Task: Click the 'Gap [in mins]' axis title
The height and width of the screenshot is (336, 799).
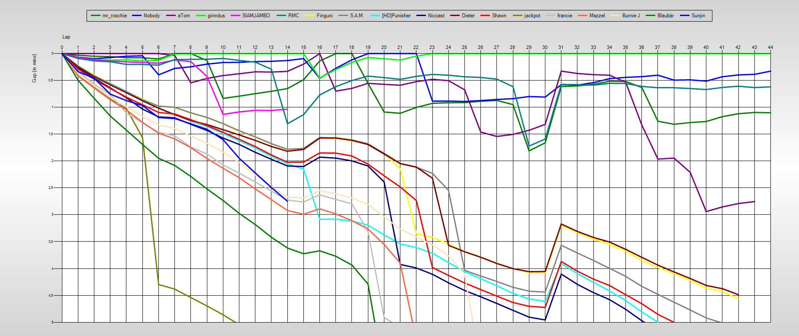Action: click(34, 68)
